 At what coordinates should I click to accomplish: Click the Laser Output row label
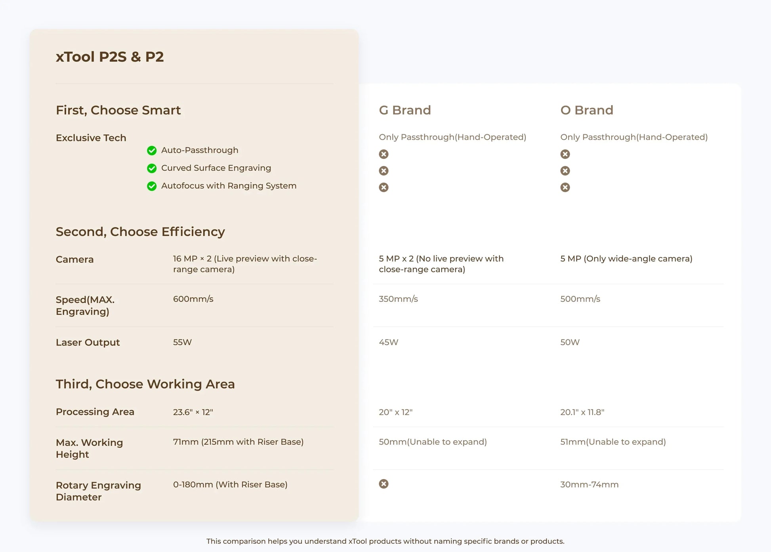coord(88,343)
